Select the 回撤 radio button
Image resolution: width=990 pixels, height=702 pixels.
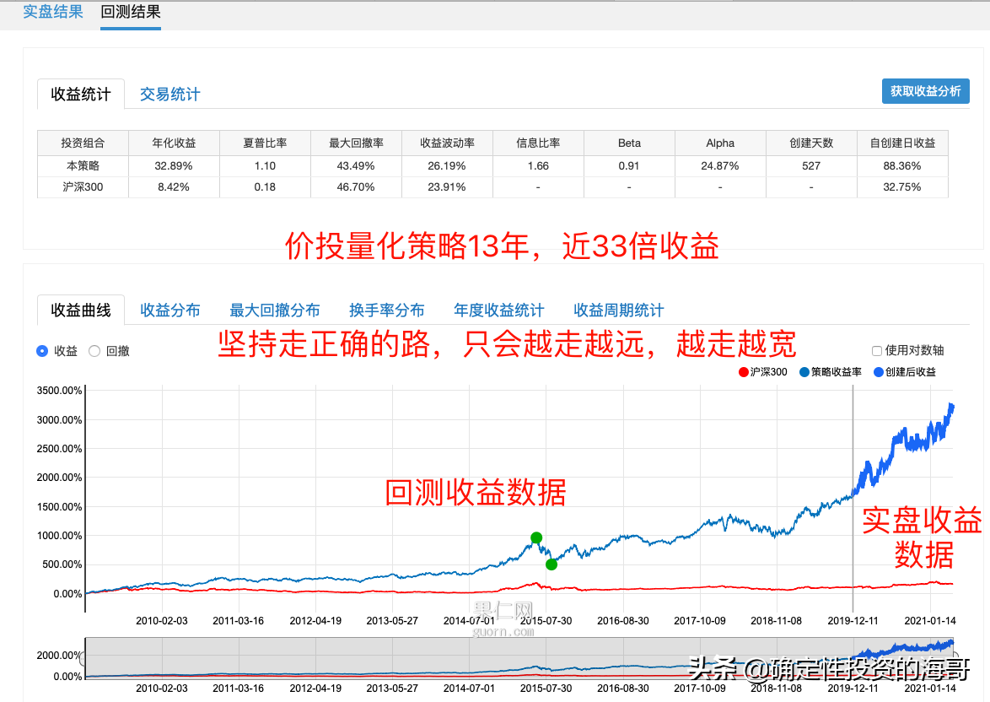94,351
